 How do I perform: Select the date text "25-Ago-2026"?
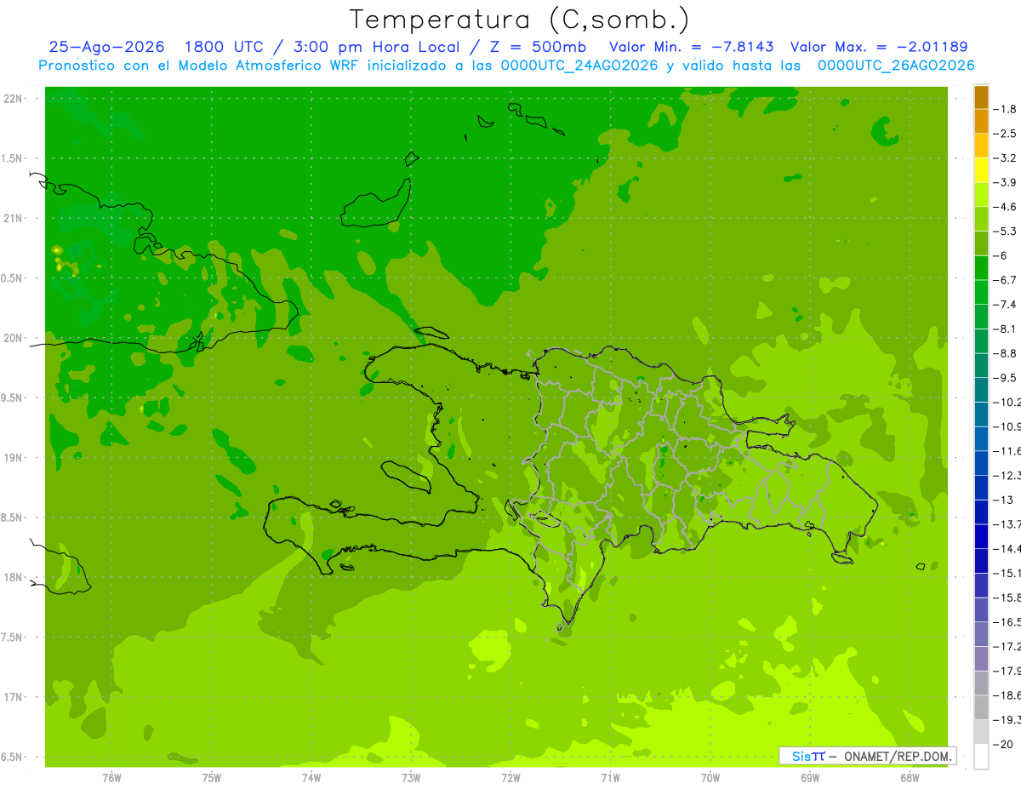click(x=106, y=47)
